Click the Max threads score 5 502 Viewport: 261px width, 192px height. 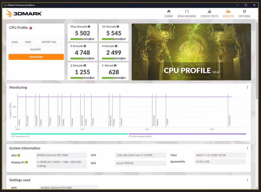(x=82, y=33)
